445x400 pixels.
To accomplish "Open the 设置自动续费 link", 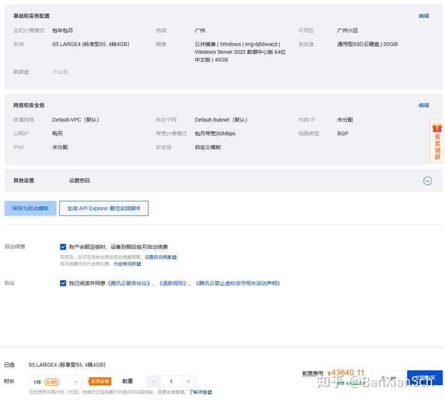I will pos(158,257).
